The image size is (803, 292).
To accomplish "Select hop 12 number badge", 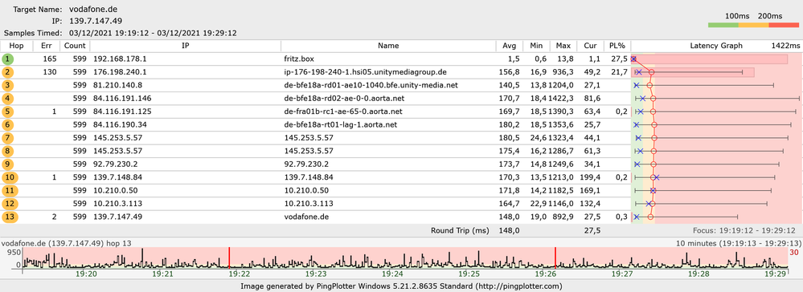I will click(x=9, y=204).
